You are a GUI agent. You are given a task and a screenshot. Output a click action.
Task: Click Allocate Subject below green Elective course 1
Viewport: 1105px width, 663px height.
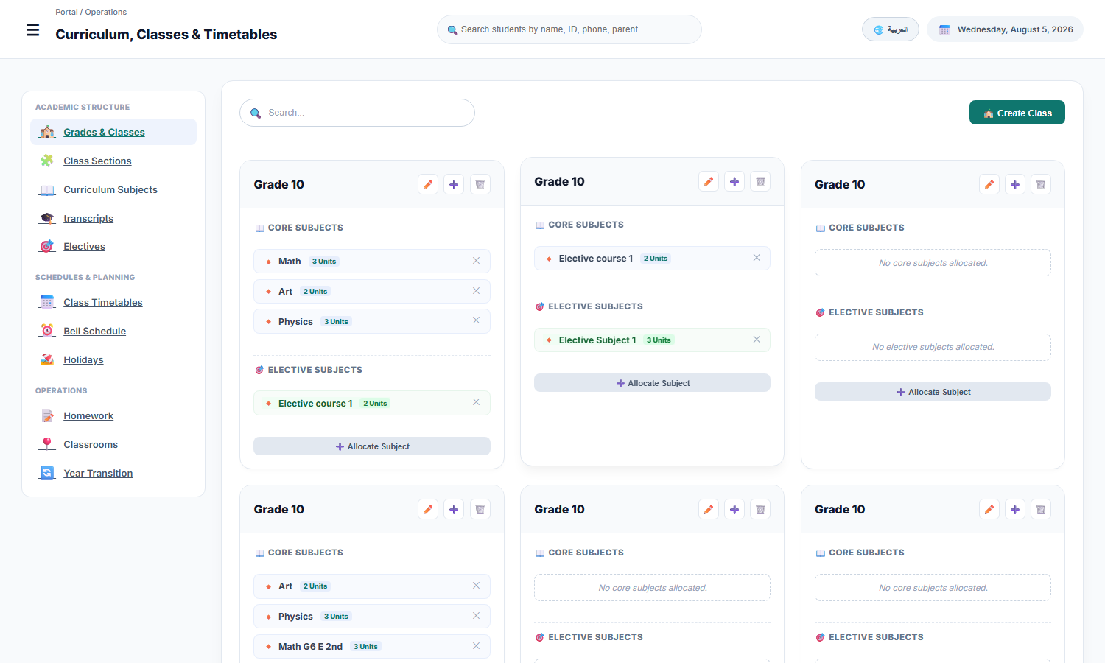[x=372, y=446]
